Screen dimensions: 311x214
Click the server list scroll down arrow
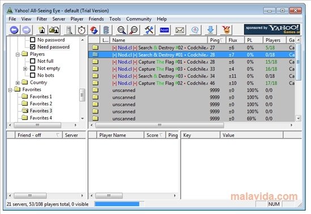click(x=299, y=118)
